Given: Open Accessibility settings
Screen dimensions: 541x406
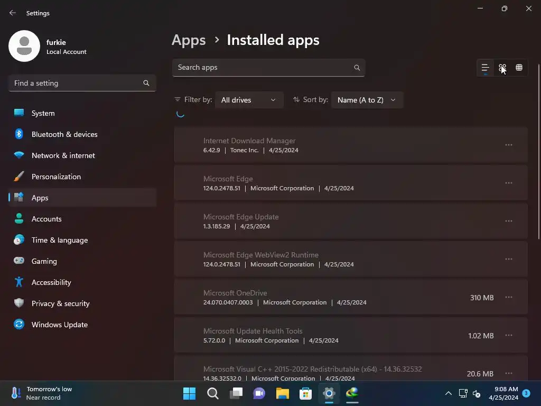Looking at the screenshot, I should [x=82, y=282].
